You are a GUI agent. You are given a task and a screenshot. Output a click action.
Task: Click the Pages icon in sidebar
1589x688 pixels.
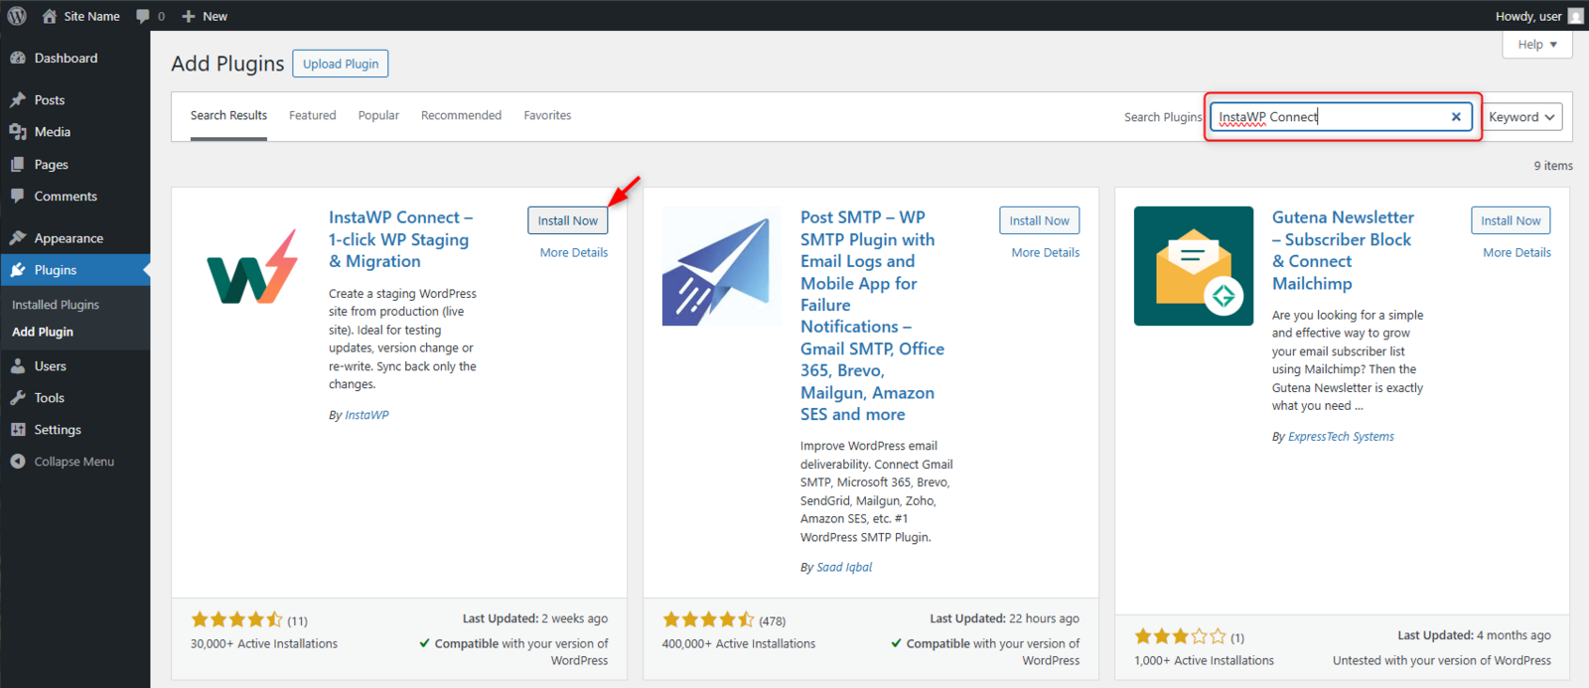point(18,165)
